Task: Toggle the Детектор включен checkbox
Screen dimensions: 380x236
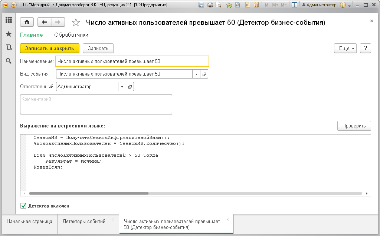Action: tap(23, 206)
